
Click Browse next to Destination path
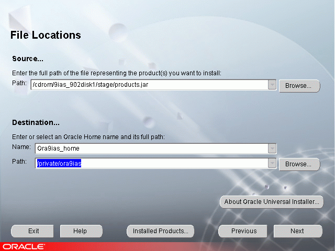point(299,164)
